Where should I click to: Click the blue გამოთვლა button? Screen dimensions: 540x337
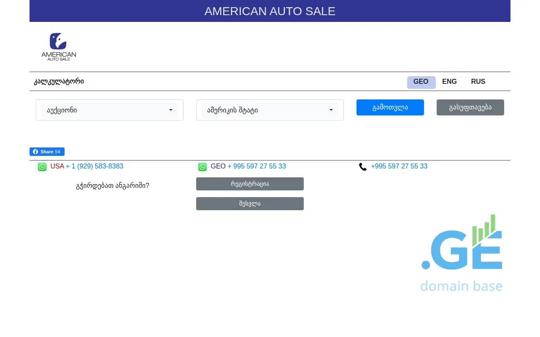[x=390, y=107]
